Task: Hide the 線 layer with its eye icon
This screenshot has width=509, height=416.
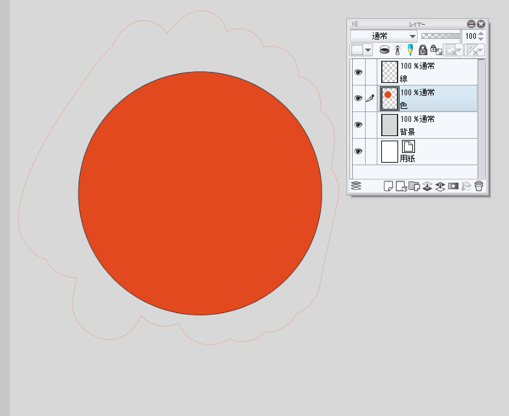Action: pyautogui.click(x=357, y=72)
